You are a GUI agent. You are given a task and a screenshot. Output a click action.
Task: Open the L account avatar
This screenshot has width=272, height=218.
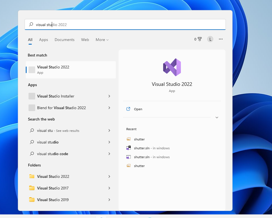click(x=210, y=39)
